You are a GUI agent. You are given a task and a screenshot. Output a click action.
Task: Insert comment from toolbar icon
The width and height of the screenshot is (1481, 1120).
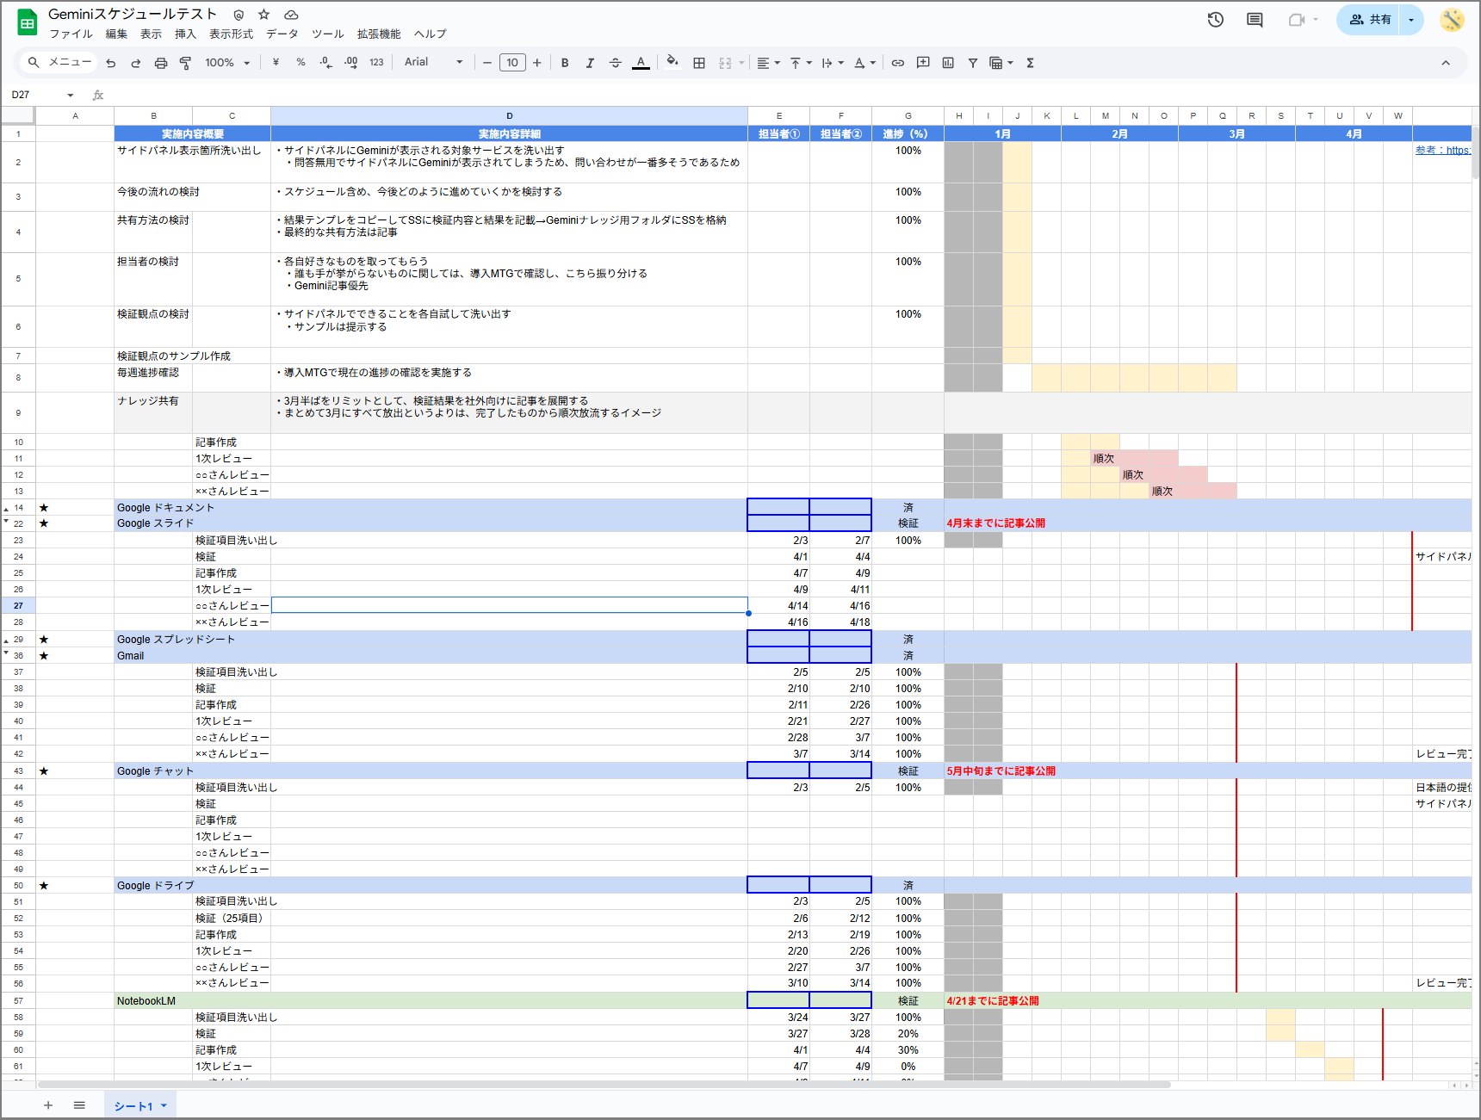click(923, 63)
